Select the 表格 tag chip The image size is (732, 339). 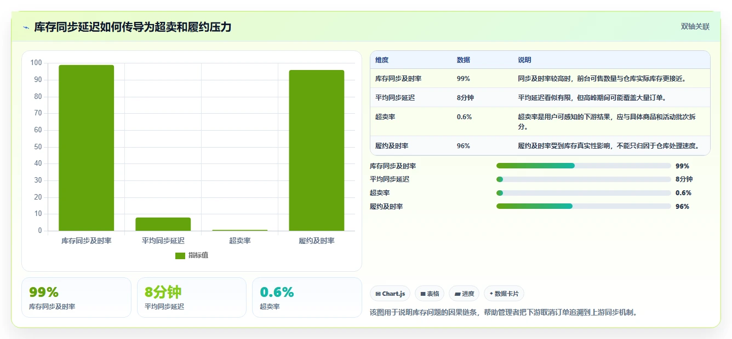[x=430, y=294]
